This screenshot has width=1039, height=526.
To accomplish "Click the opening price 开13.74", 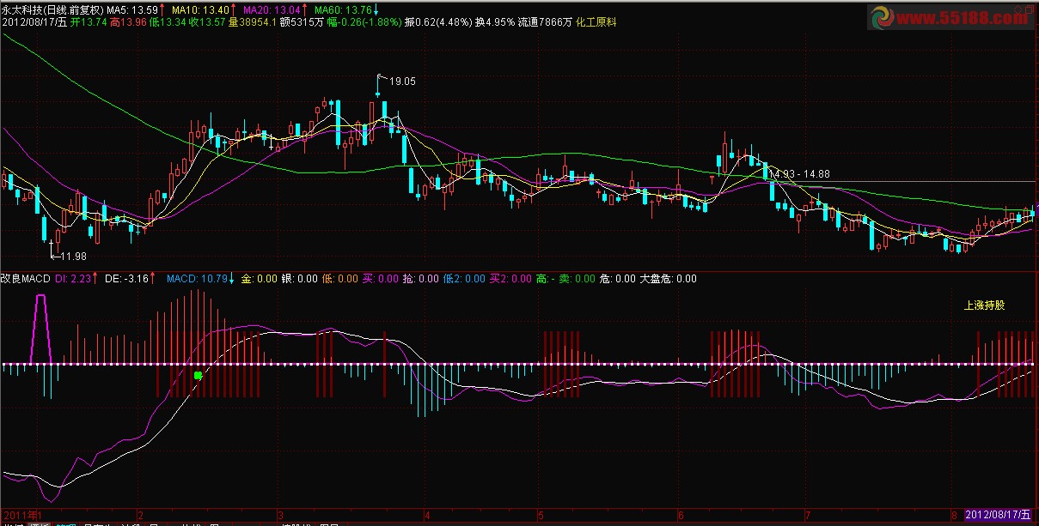I will coord(89,21).
